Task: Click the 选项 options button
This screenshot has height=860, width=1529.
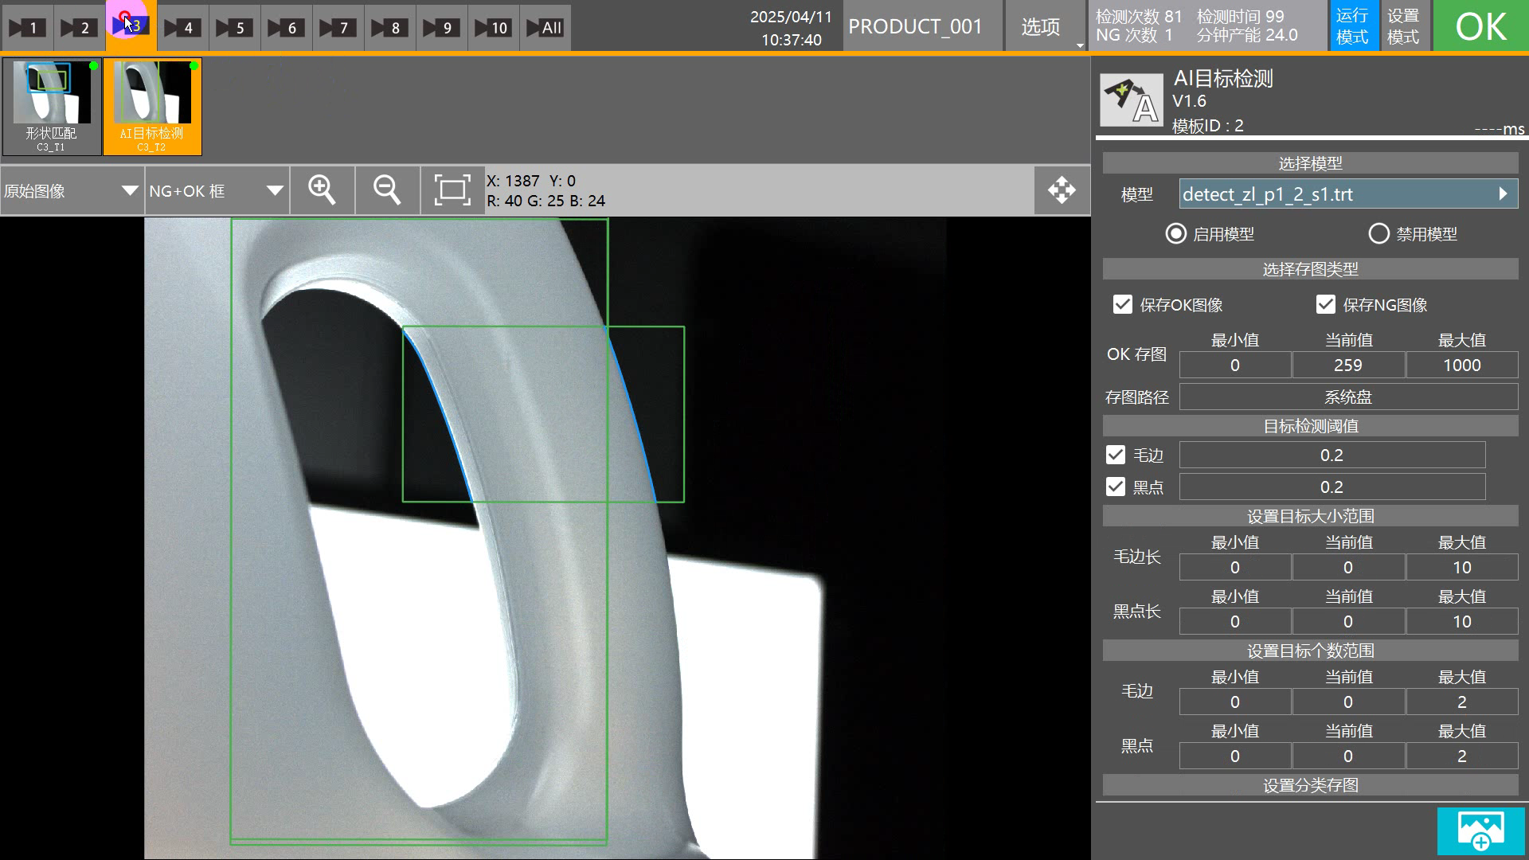Action: [x=1040, y=27]
